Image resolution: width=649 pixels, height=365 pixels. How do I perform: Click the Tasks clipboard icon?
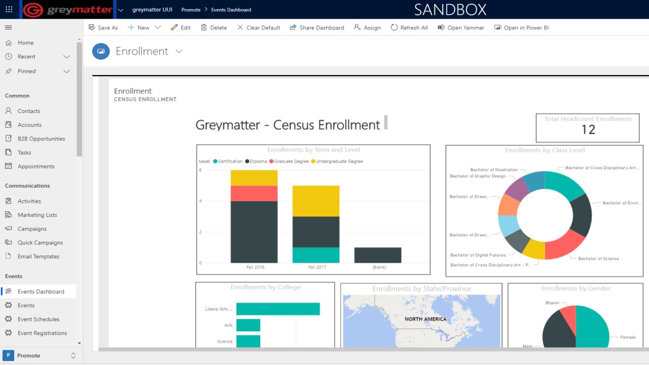[x=8, y=152]
